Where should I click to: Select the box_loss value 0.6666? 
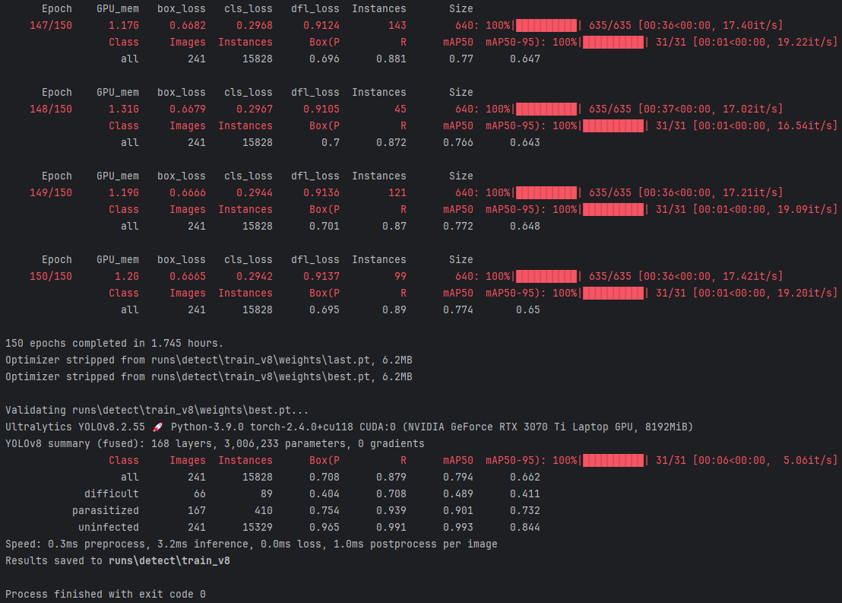tap(188, 193)
